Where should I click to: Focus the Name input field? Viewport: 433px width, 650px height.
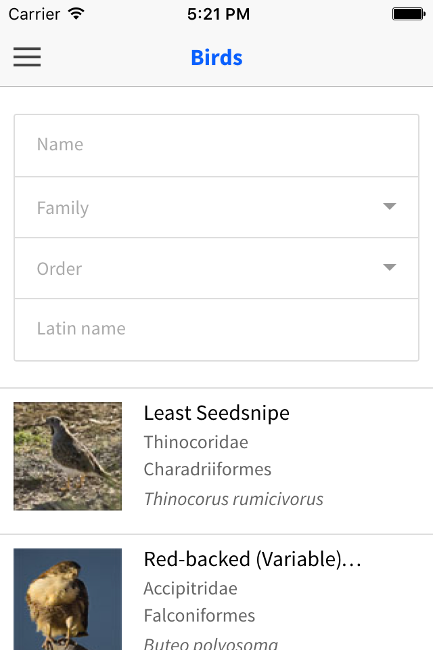point(216,146)
